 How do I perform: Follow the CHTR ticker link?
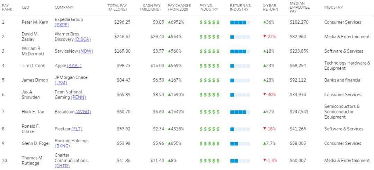[62, 166]
